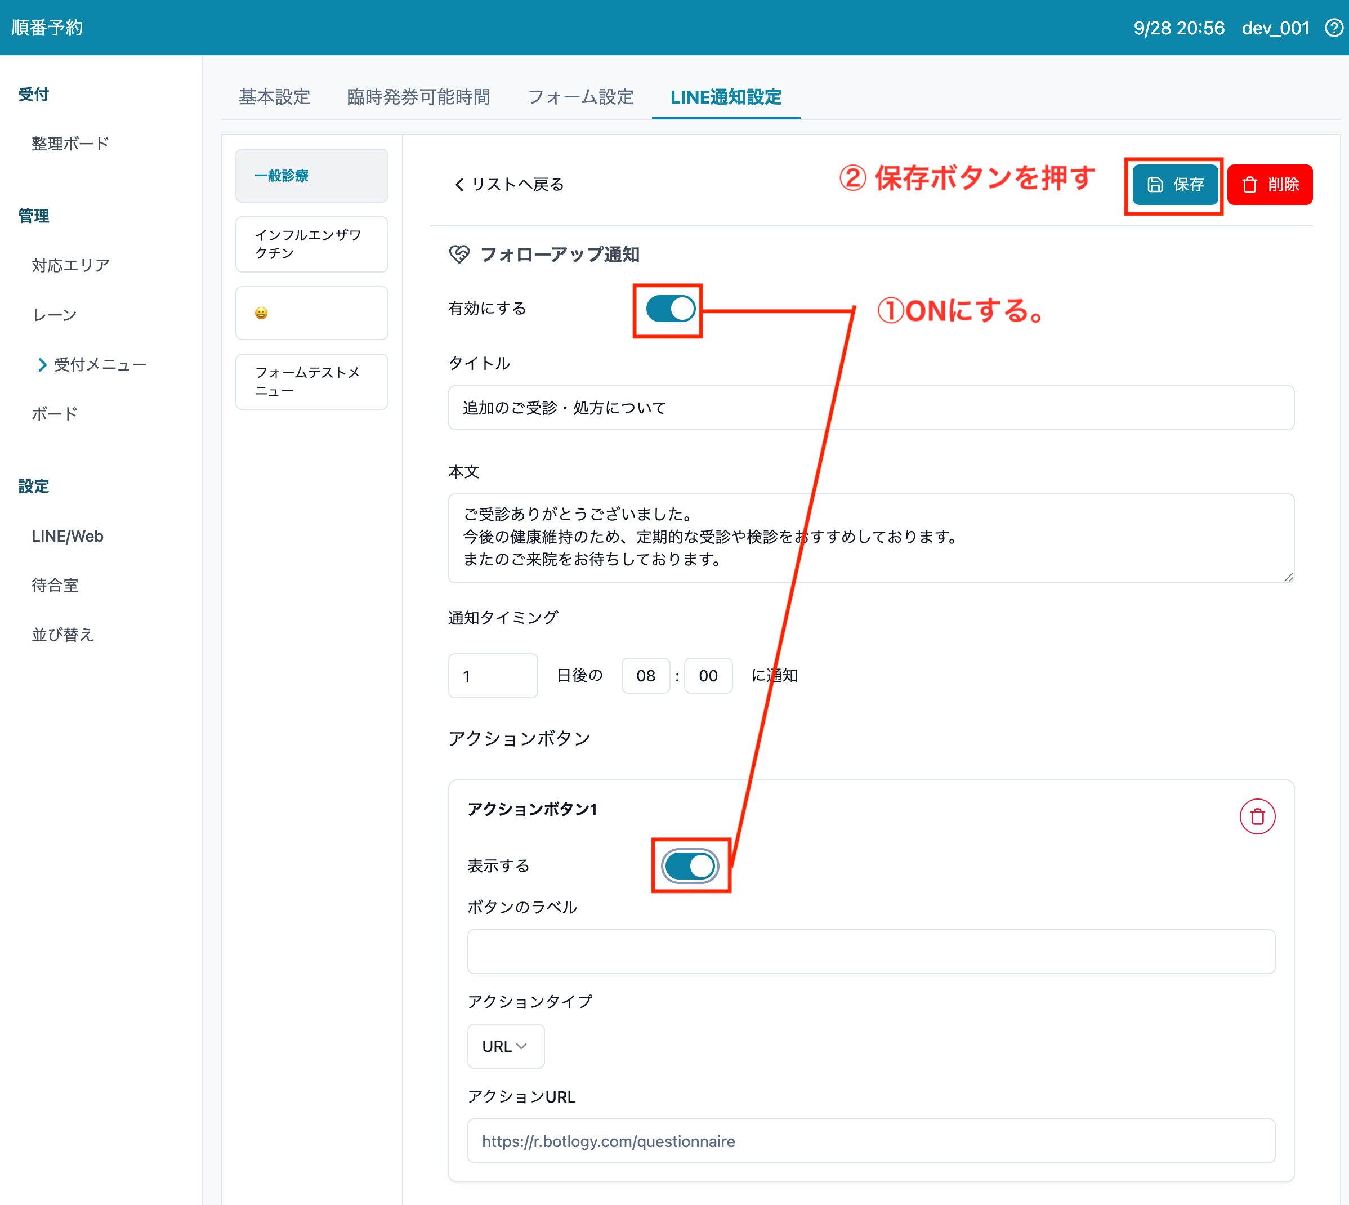Toggle the 有効にする switch
This screenshot has height=1205, width=1349.
coord(670,309)
